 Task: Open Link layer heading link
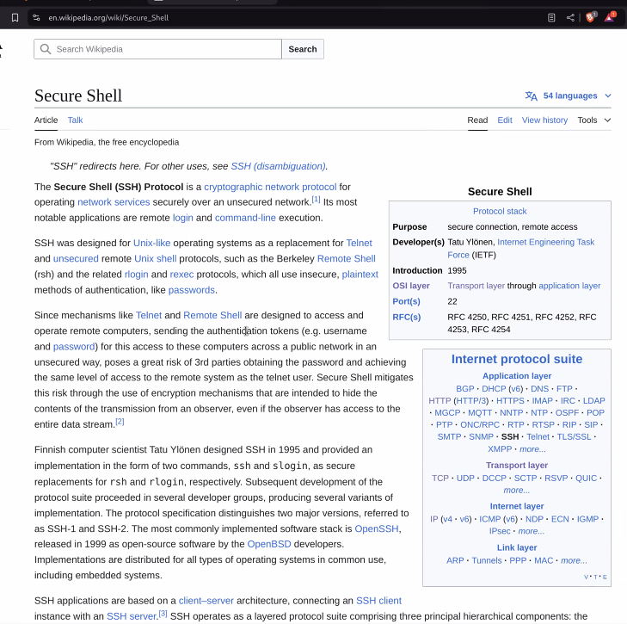tap(517, 547)
